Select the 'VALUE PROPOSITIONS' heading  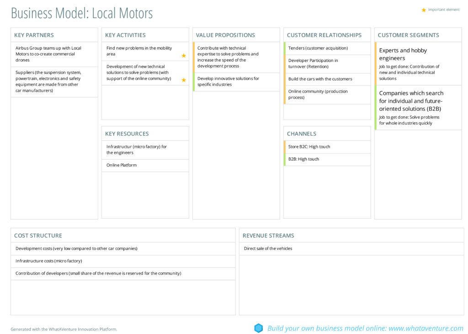pyautogui.click(x=225, y=35)
